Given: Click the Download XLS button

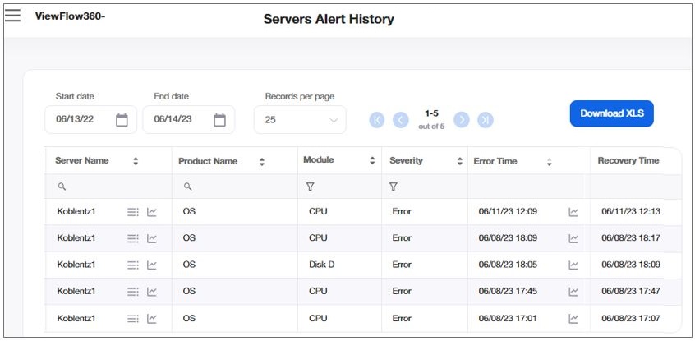Looking at the screenshot, I should pos(611,113).
